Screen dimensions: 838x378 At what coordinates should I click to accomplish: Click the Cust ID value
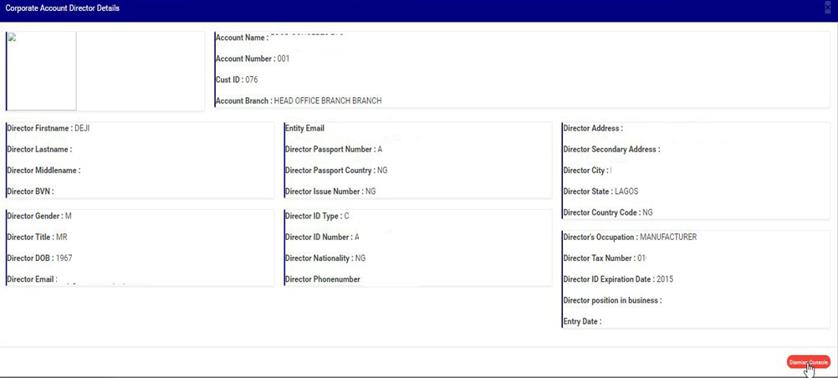click(x=251, y=80)
